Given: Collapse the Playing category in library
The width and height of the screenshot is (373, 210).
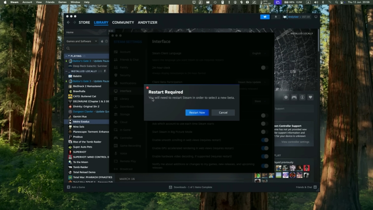Looking at the screenshot, I should coord(66,56).
